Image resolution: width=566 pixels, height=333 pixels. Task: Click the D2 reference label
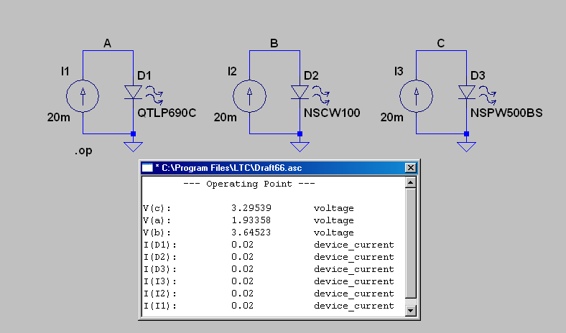(x=311, y=76)
